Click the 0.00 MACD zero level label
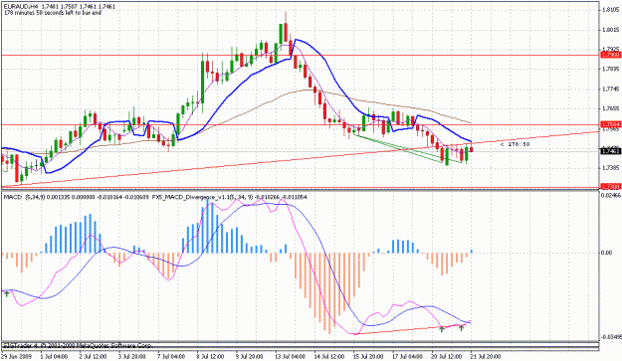The height and width of the screenshot is (361, 622). click(x=607, y=253)
